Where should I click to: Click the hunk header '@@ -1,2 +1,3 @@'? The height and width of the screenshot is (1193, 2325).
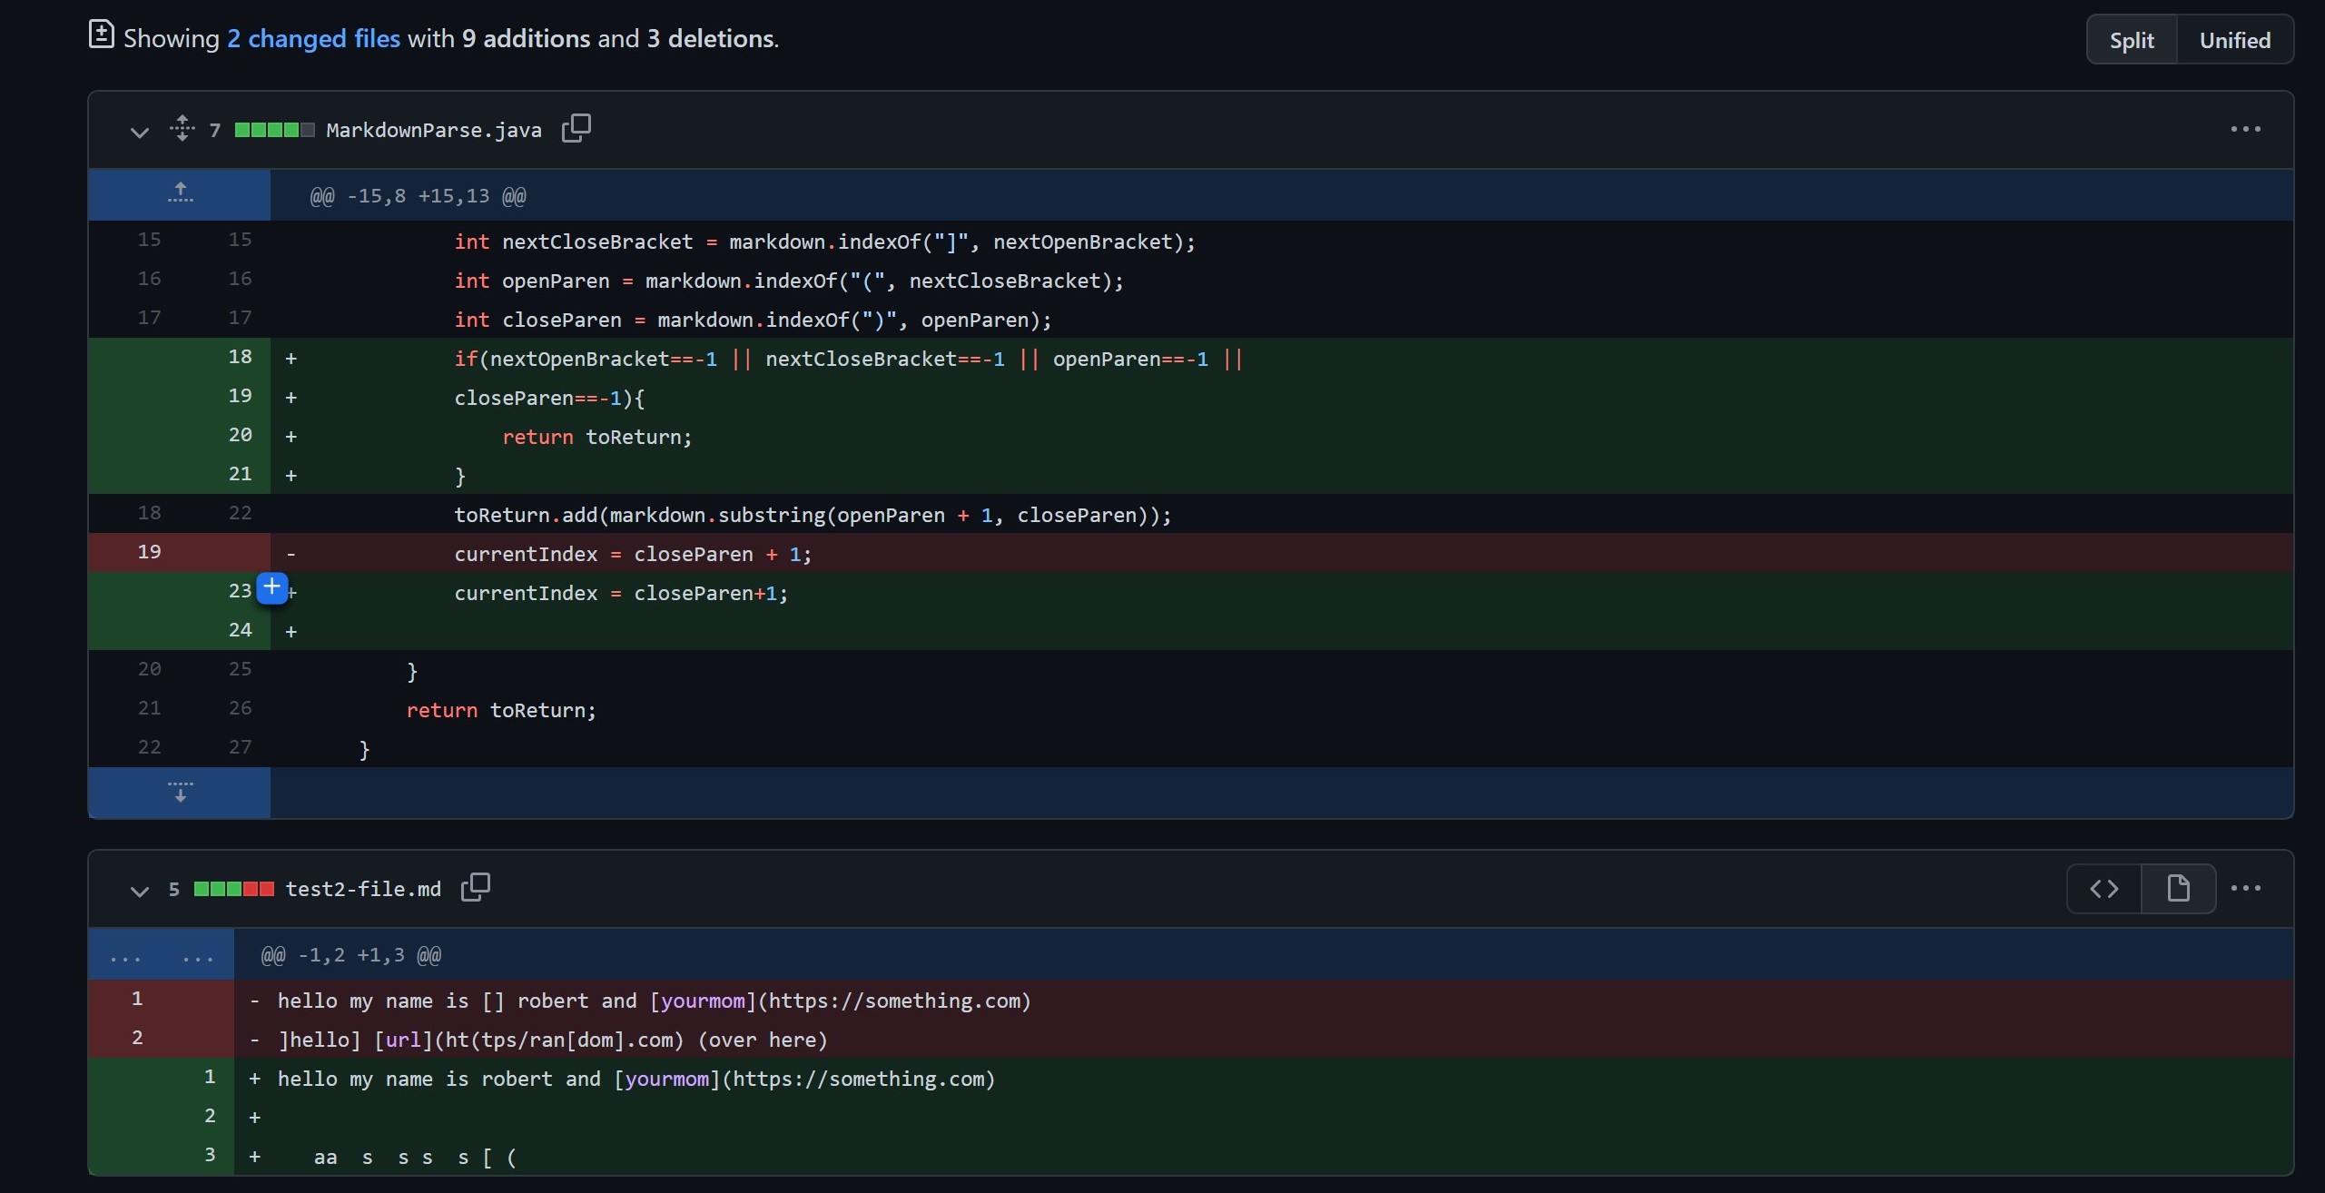(x=351, y=954)
